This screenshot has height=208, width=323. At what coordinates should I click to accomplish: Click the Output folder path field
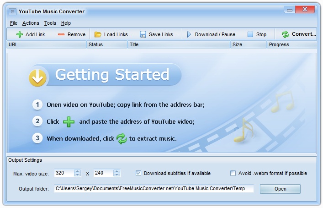click(x=154, y=189)
